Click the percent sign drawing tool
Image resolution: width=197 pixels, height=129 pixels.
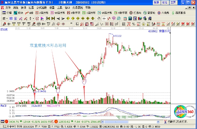pyautogui.click(x=134, y=24)
